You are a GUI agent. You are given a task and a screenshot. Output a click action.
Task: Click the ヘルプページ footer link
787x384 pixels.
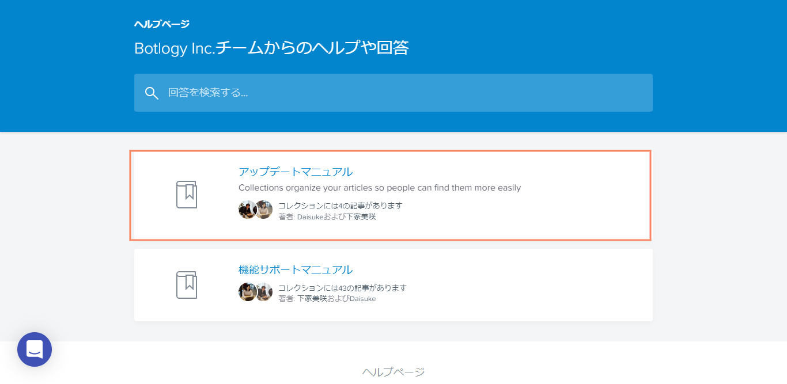pos(393,372)
